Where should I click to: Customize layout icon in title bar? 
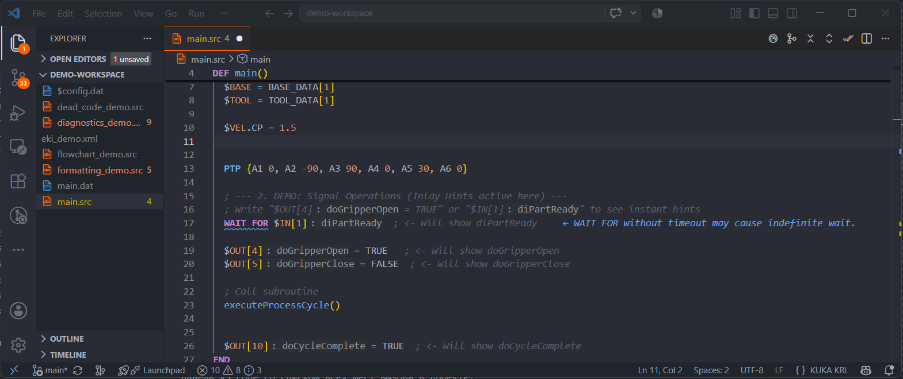(736, 13)
